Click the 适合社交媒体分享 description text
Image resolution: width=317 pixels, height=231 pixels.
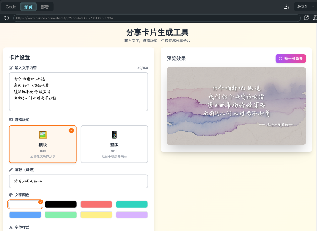point(43,156)
